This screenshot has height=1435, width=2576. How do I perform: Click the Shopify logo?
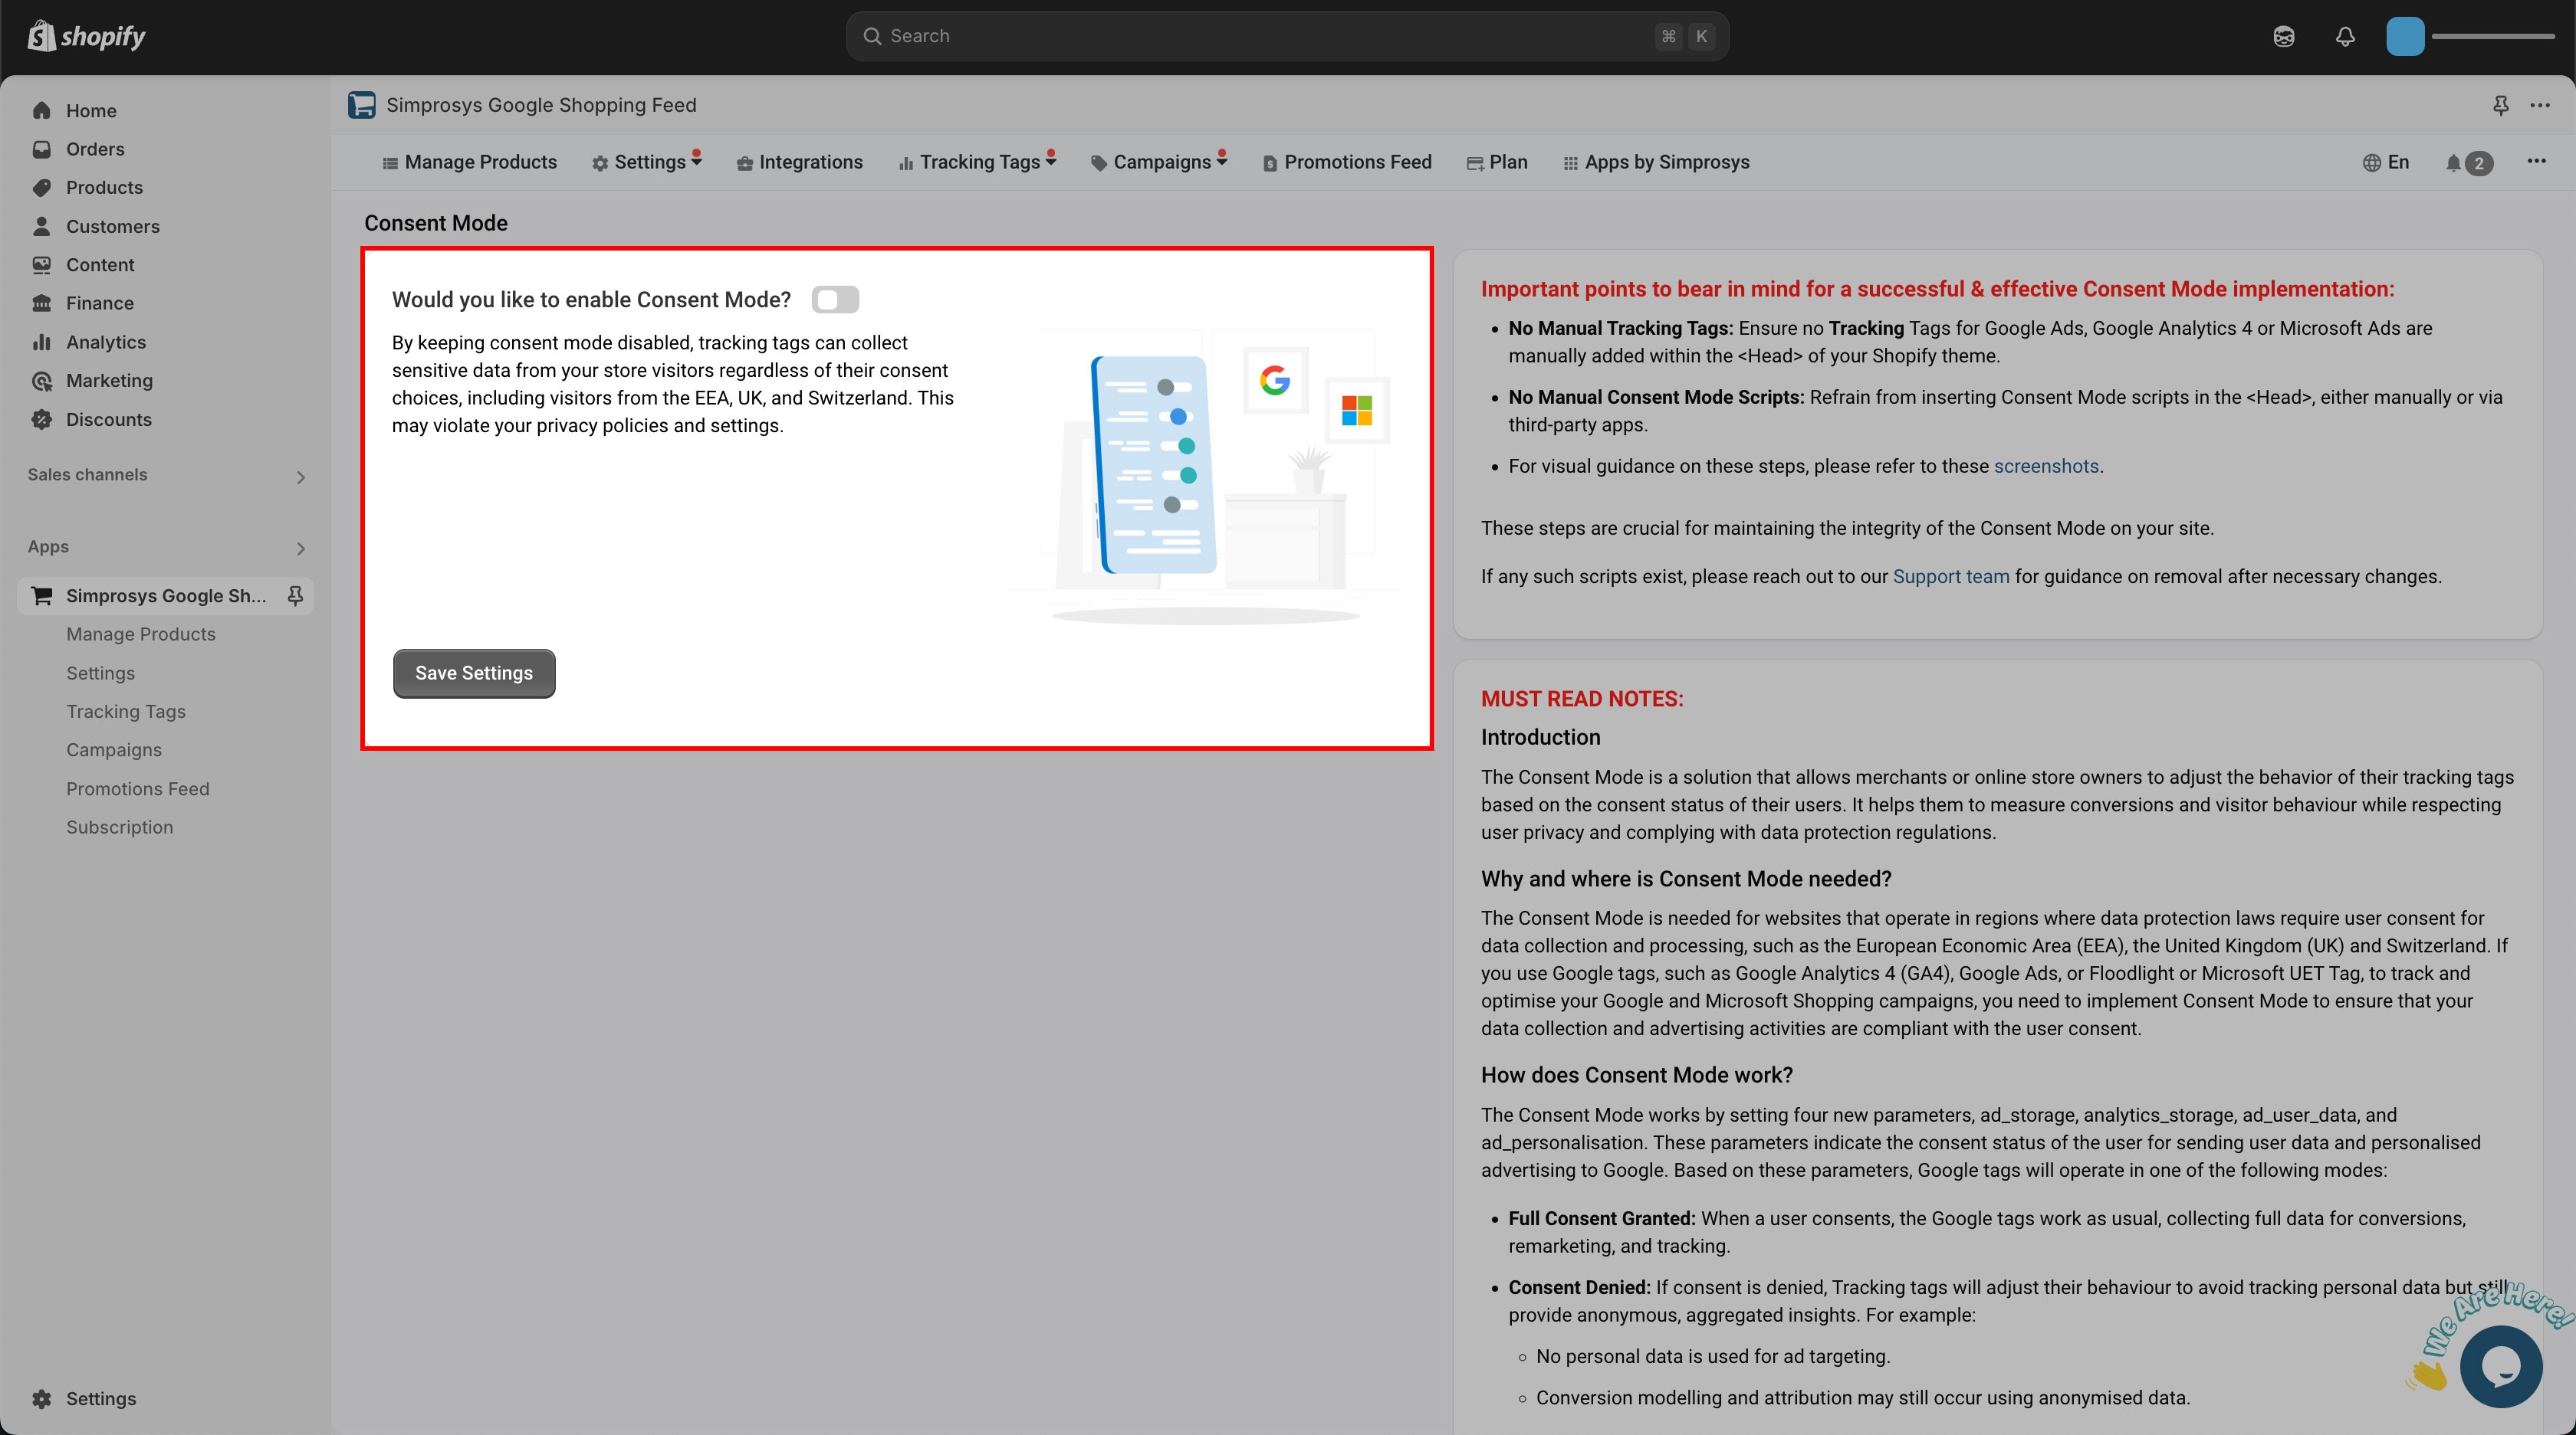click(86, 36)
